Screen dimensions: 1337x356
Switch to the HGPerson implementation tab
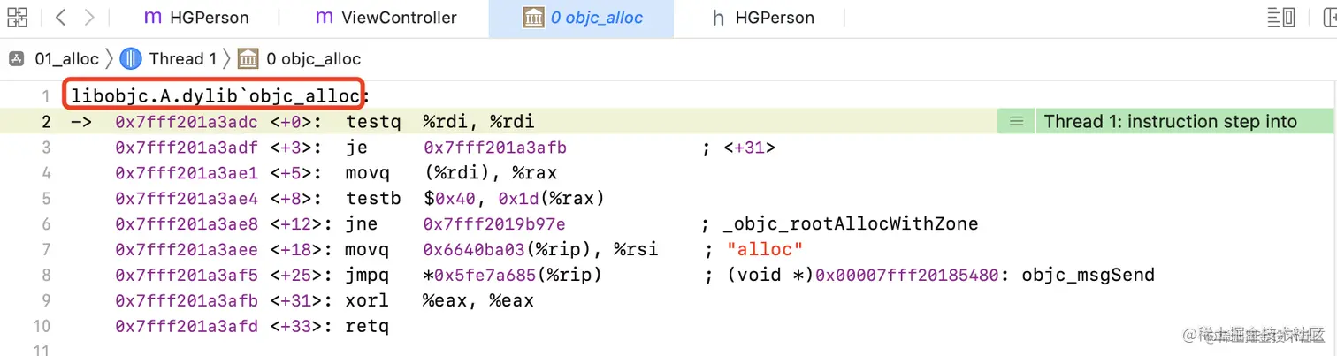click(196, 18)
